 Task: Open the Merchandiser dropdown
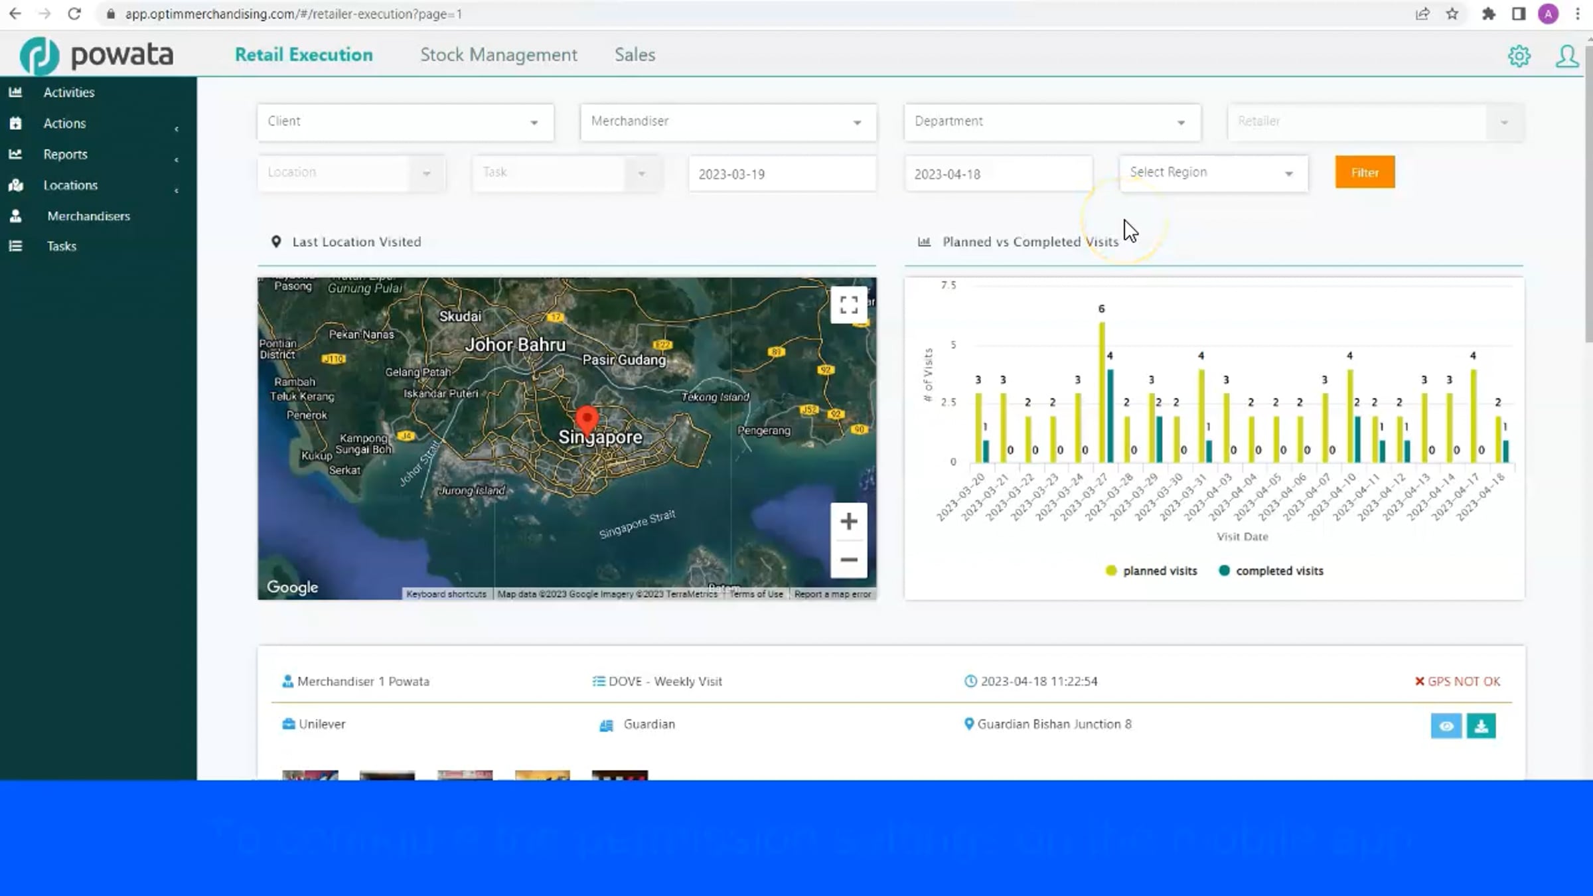coord(728,122)
